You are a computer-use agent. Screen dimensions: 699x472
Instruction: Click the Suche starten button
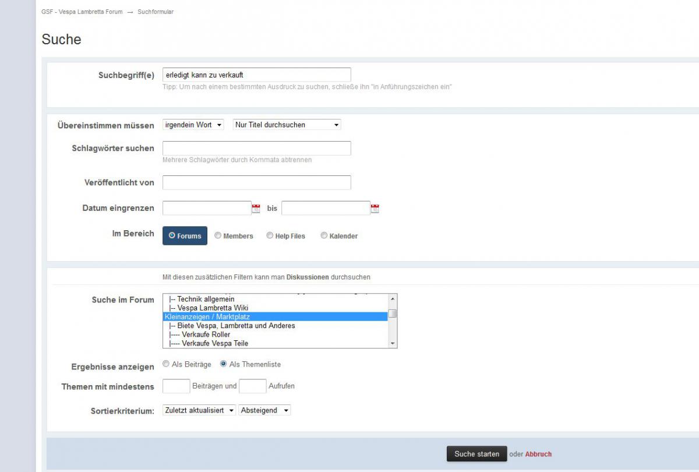pos(476,454)
